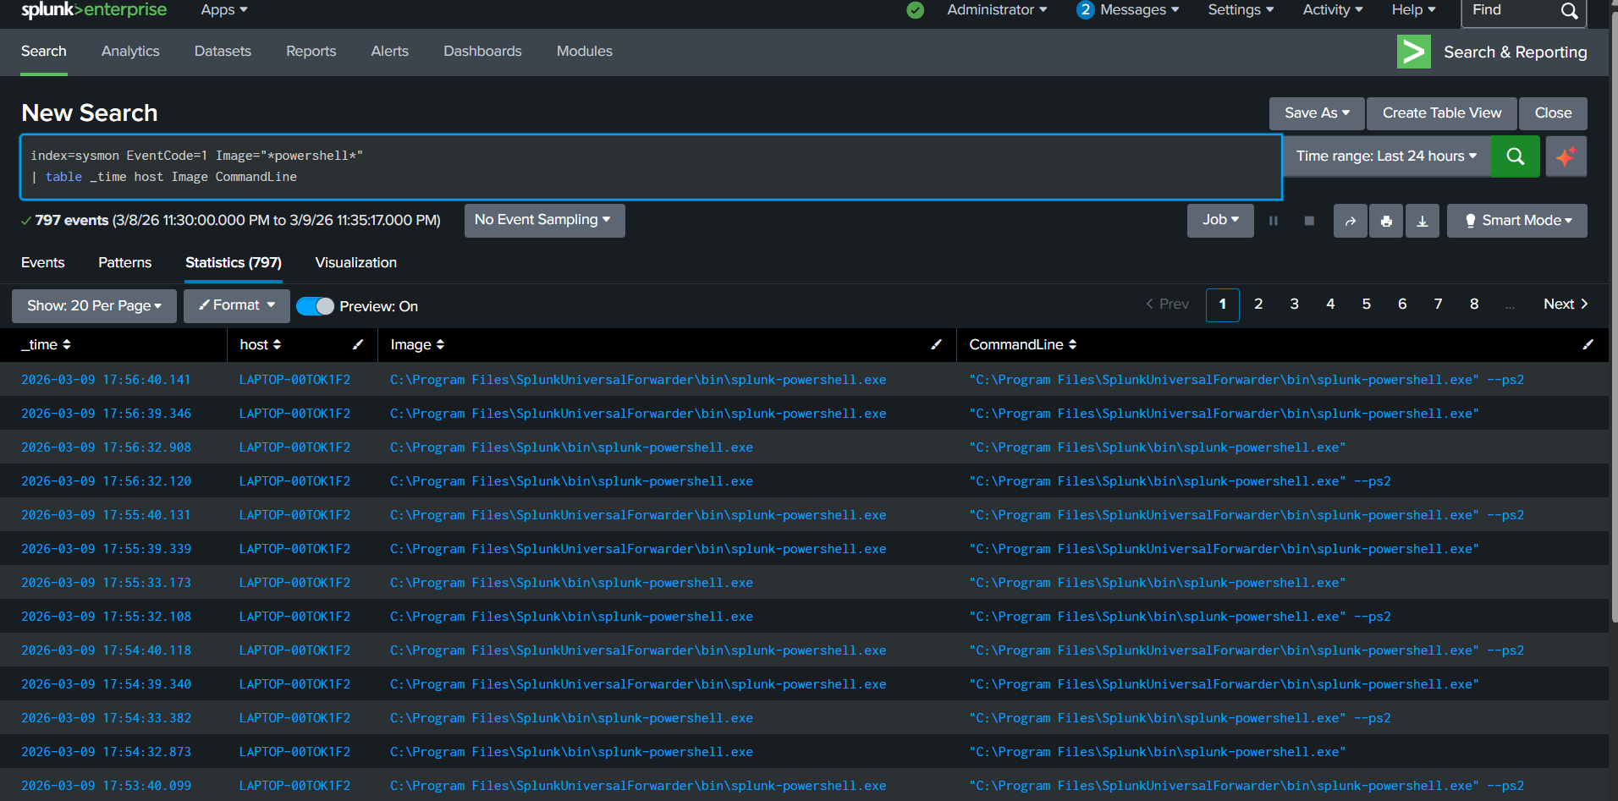This screenshot has height=801, width=1618.
Task: Open the Time range Last 24 hours dropdown
Action: (x=1385, y=156)
